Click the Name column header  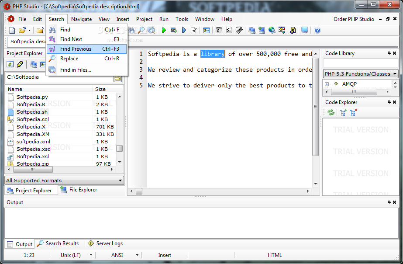tap(49, 89)
